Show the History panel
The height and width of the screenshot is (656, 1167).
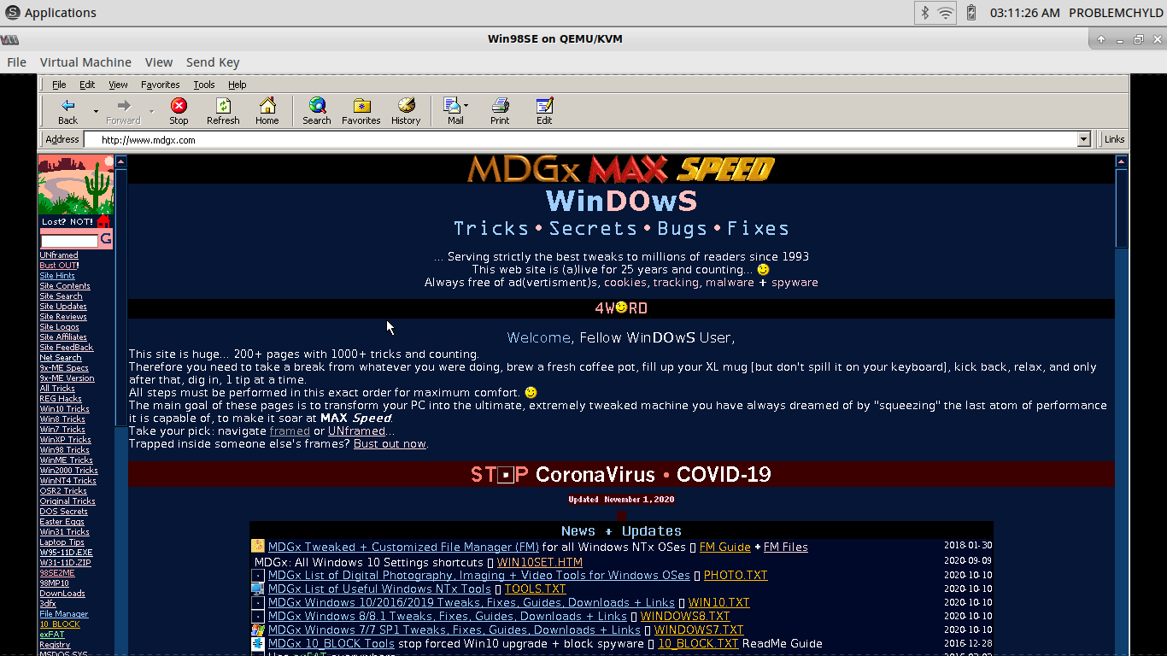pyautogui.click(x=406, y=111)
